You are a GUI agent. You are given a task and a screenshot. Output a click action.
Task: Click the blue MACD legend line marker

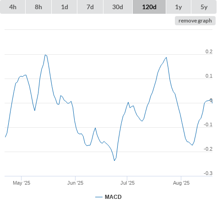[x=99, y=197]
